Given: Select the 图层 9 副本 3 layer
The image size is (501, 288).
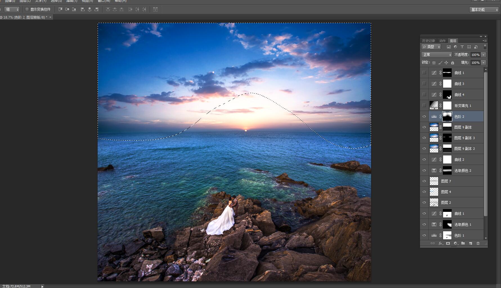Looking at the screenshot, I should click(464, 138).
